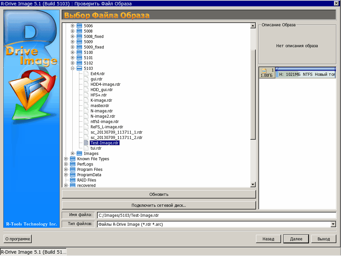The width and height of the screenshot is (341, 256).
Task: Click the Обновить button
Action: (159, 194)
